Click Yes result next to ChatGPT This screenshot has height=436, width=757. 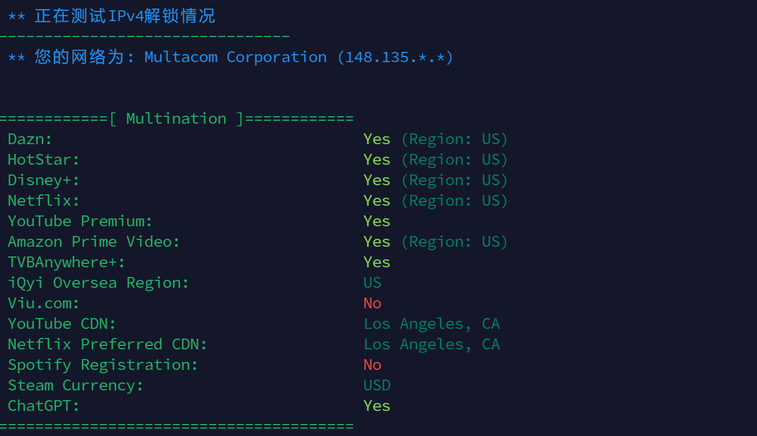[377, 406]
